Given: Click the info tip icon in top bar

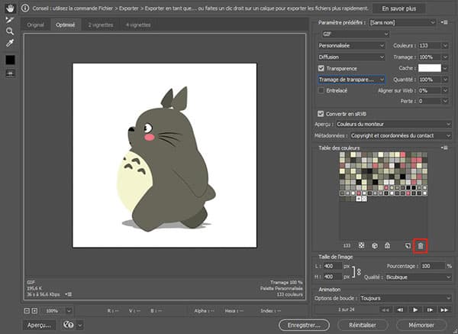Looking at the screenshot, I should tap(25, 8).
